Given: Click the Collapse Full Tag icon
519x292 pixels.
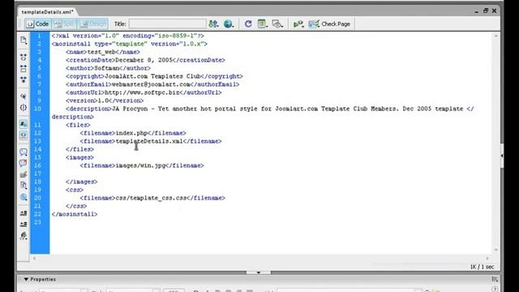Looking at the screenshot, I should click(24, 58).
